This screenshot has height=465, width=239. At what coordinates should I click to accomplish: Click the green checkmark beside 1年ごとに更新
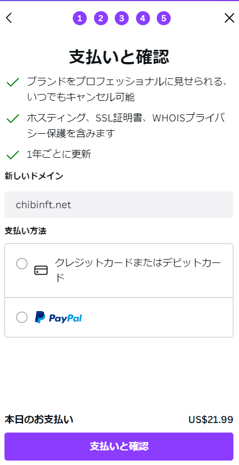click(13, 155)
